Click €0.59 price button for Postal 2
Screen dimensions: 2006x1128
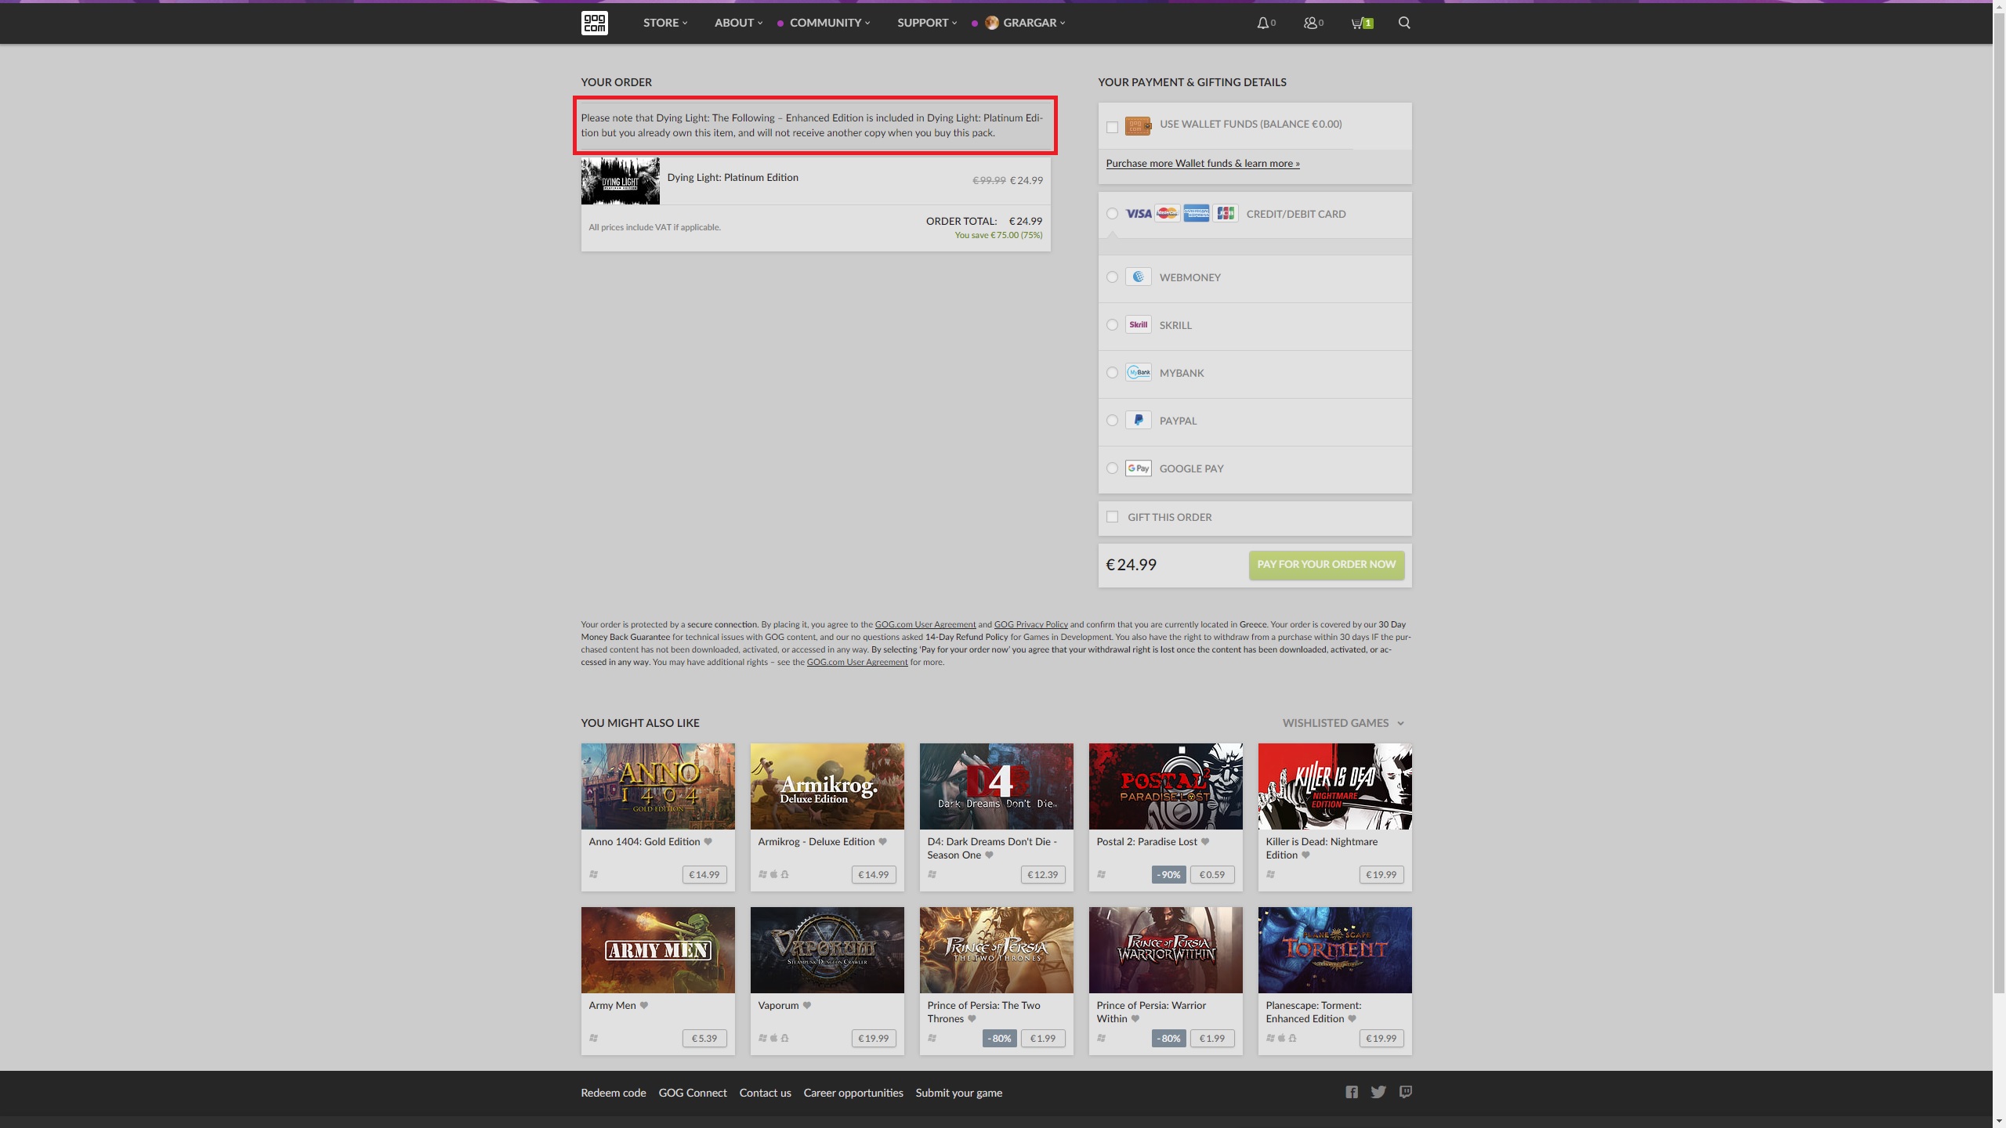(x=1211, y=874)
